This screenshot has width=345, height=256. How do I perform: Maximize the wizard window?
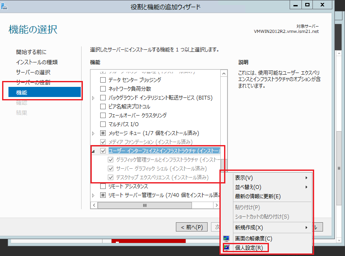(x=308, y=5)
